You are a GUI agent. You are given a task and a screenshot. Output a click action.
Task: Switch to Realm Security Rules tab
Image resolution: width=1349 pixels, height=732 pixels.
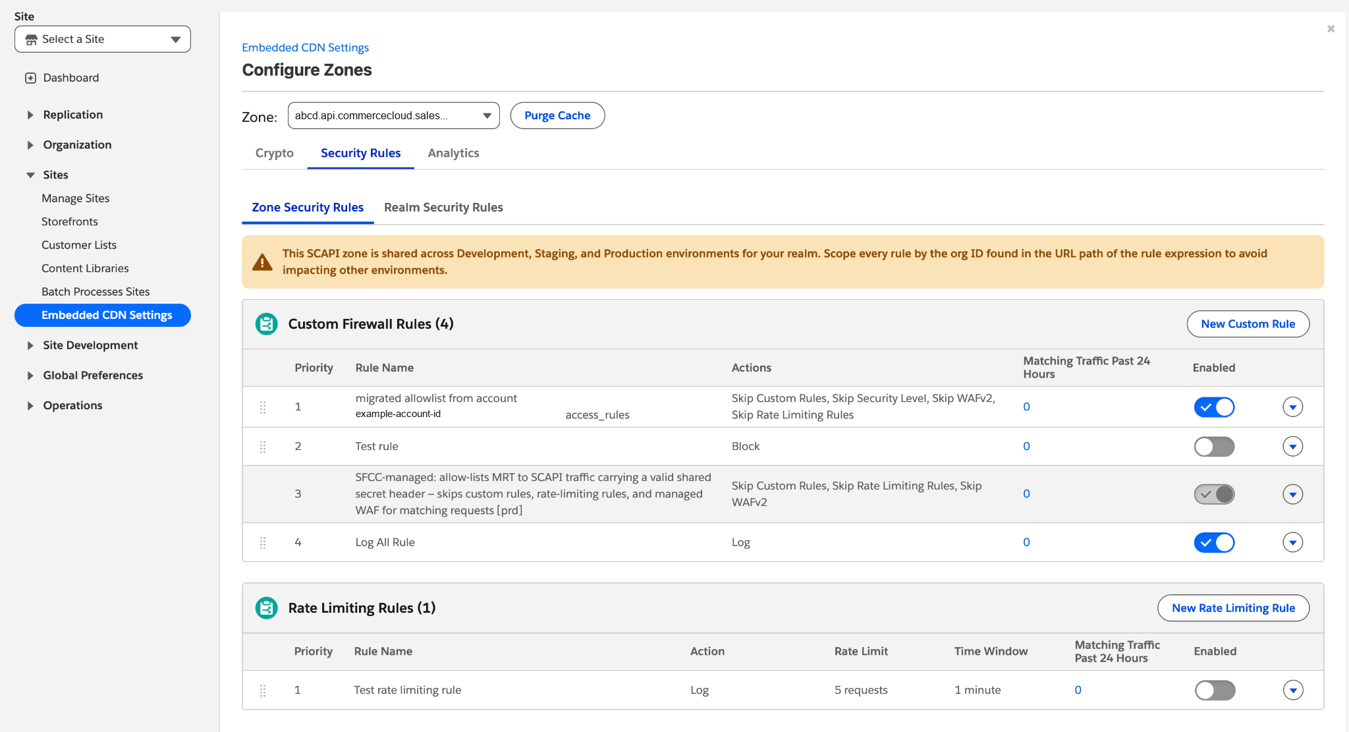443,208
